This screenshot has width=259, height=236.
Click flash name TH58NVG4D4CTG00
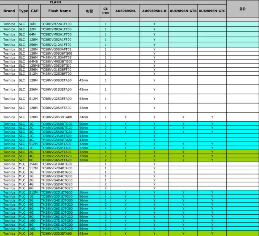(x=57, y=180)
